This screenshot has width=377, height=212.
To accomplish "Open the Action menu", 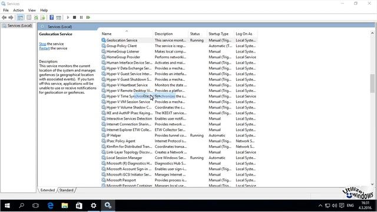I will click(x=18, y=11).
